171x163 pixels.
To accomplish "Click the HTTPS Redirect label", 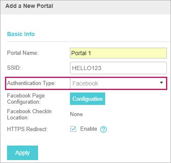I will tap(27, 129).
